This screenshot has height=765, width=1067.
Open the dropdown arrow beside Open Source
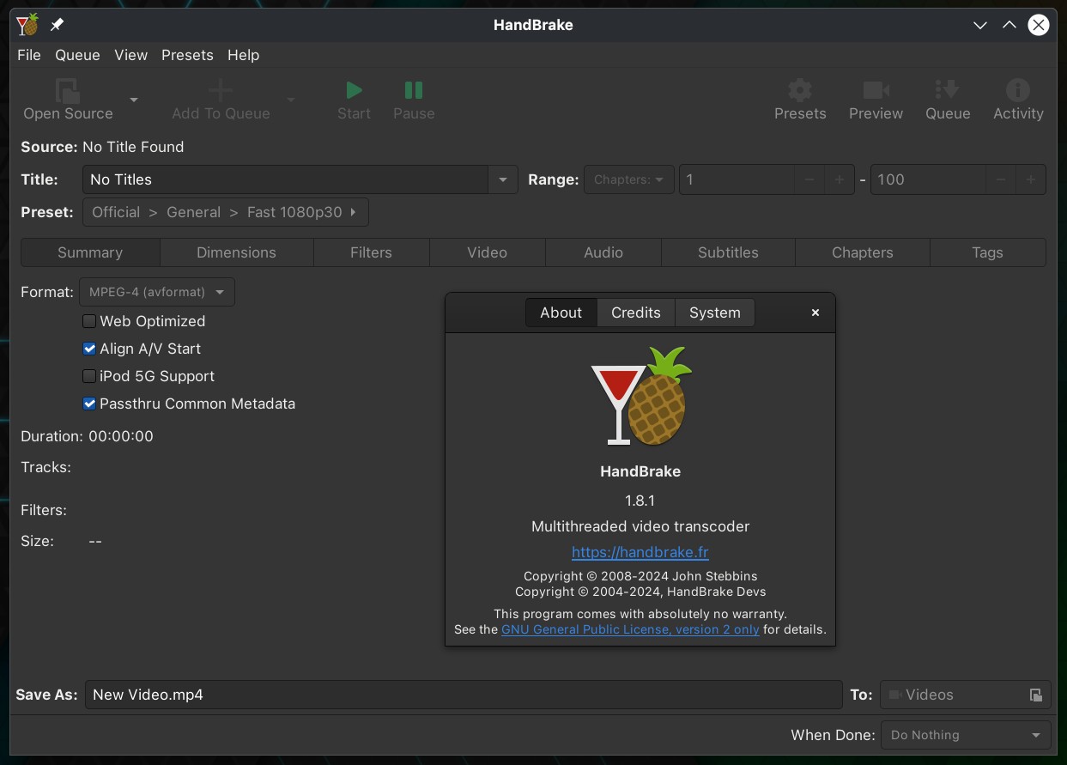[134, 100]
